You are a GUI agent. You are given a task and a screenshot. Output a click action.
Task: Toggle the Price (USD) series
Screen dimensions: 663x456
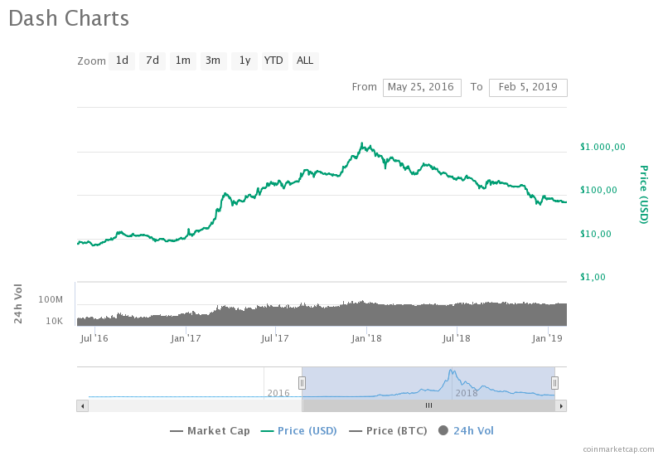tap(298, 431)
